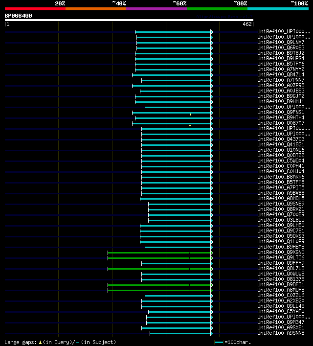Image resolution: width=313 pixels, height=346 pixels.
Task: Select the UniRef100_B9DFI1 label
Action: (x=281, y=285)
